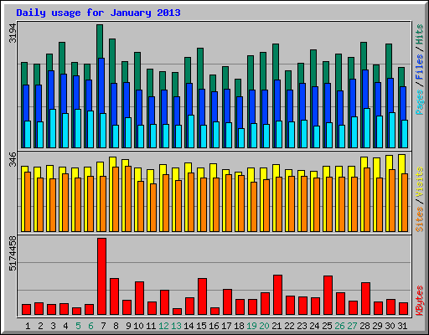Click day label 3 on the x-axis

click(53, 326)
